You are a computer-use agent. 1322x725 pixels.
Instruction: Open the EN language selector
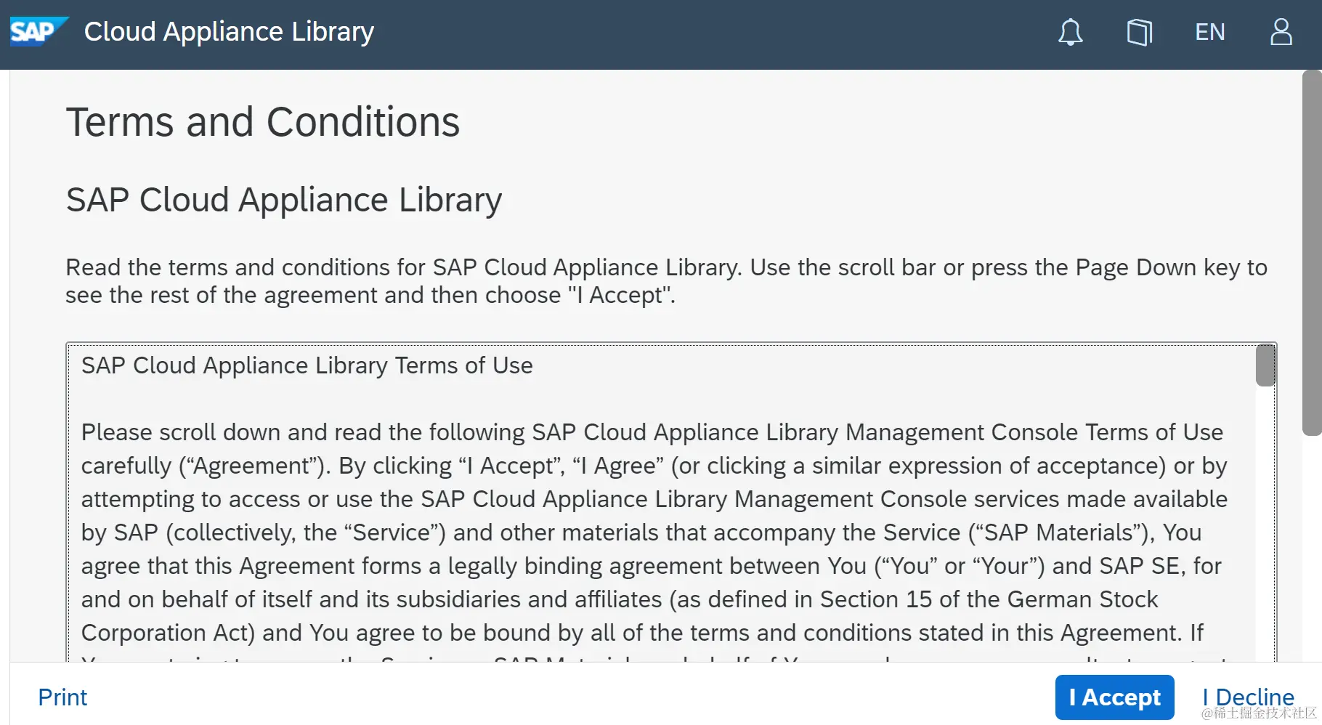click(x=1209, y=32)
